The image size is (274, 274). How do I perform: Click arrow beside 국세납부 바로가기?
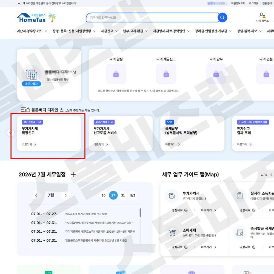click(179, 144)
